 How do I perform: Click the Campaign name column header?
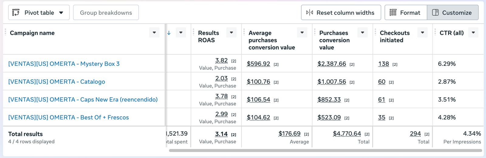coord(32,33)
